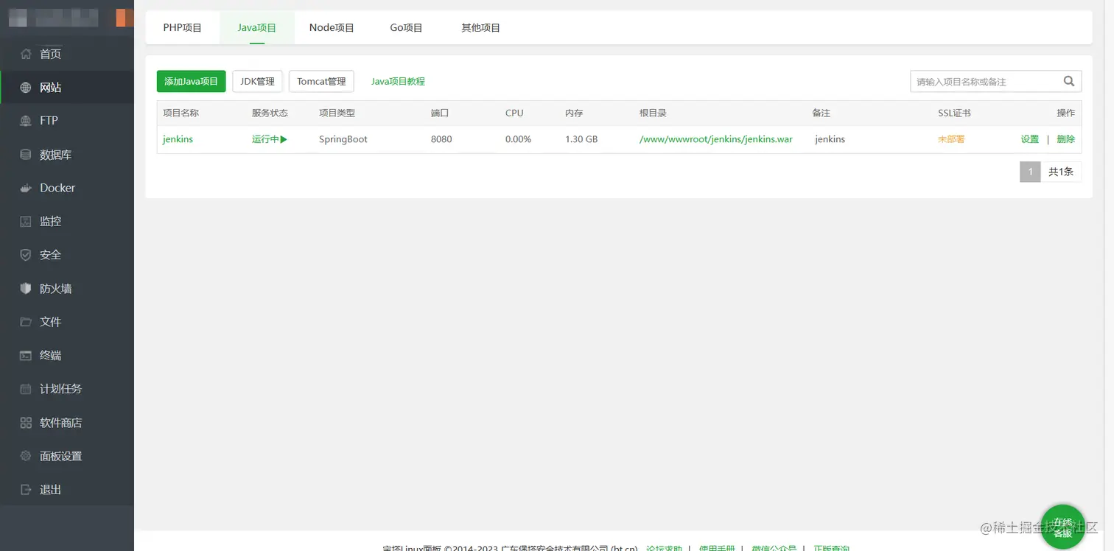Switch to the Go项目 tab
Image resolution: width=1114 pixels, height=551 pixels.
click(406, 28)
